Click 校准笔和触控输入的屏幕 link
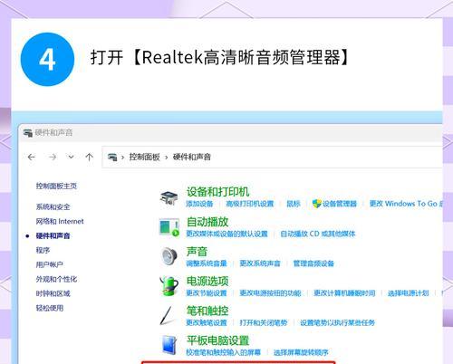Image resolution: width=453 pixels, height=364 pixels. click(x=223, y=352)
